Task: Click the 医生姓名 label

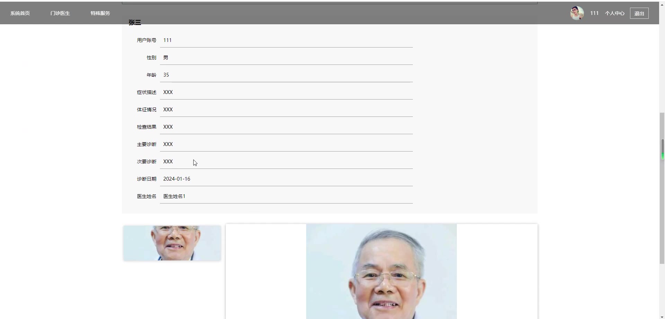Action: tap(147, 196)
